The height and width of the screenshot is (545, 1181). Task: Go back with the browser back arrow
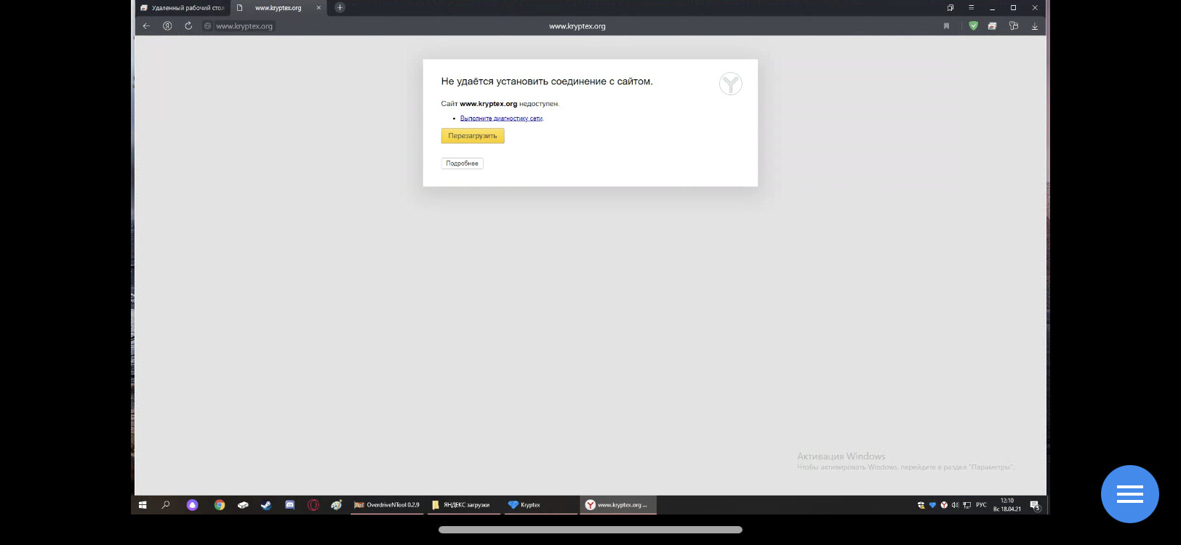coord(146,26)
